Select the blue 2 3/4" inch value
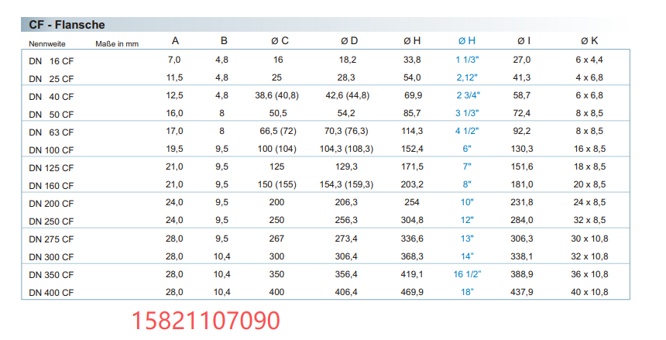 [466, 95]
